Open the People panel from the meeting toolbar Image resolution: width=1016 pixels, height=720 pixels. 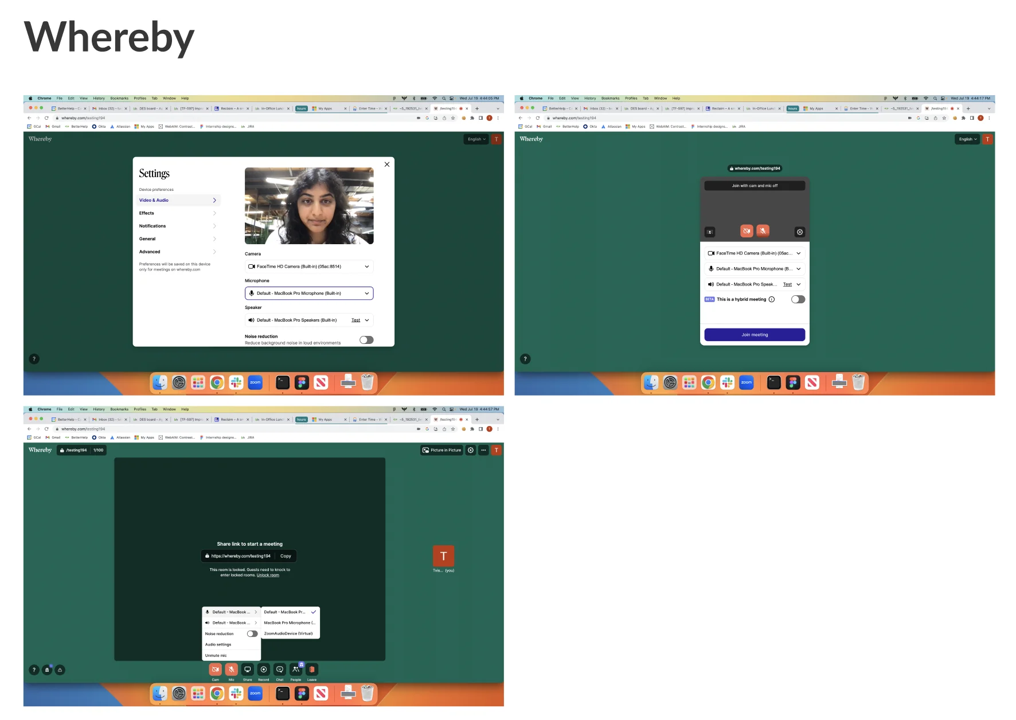tap(295, 670)
